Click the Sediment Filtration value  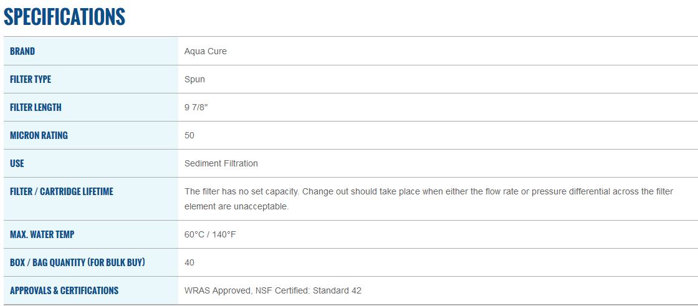click(221, 163)
